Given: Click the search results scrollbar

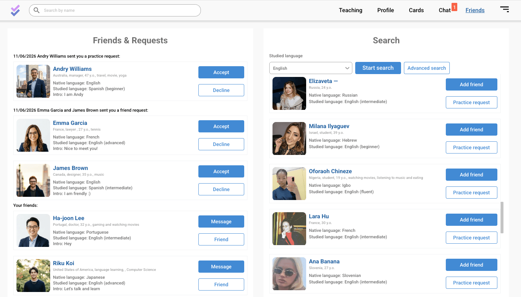Looking at the screenshot, I should pos(502,218).
